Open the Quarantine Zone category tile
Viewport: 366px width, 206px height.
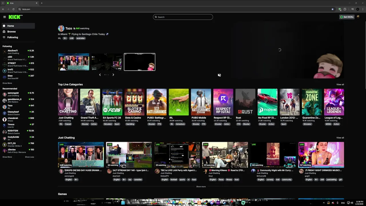(x=312, y=102)
